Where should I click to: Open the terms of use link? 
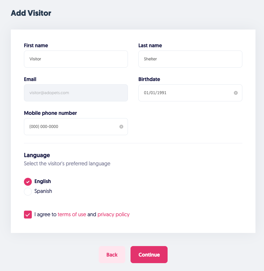72,215
